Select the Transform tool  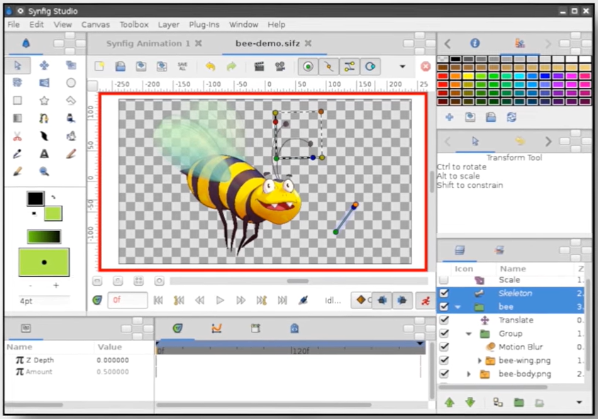click(x=18, y=65)
